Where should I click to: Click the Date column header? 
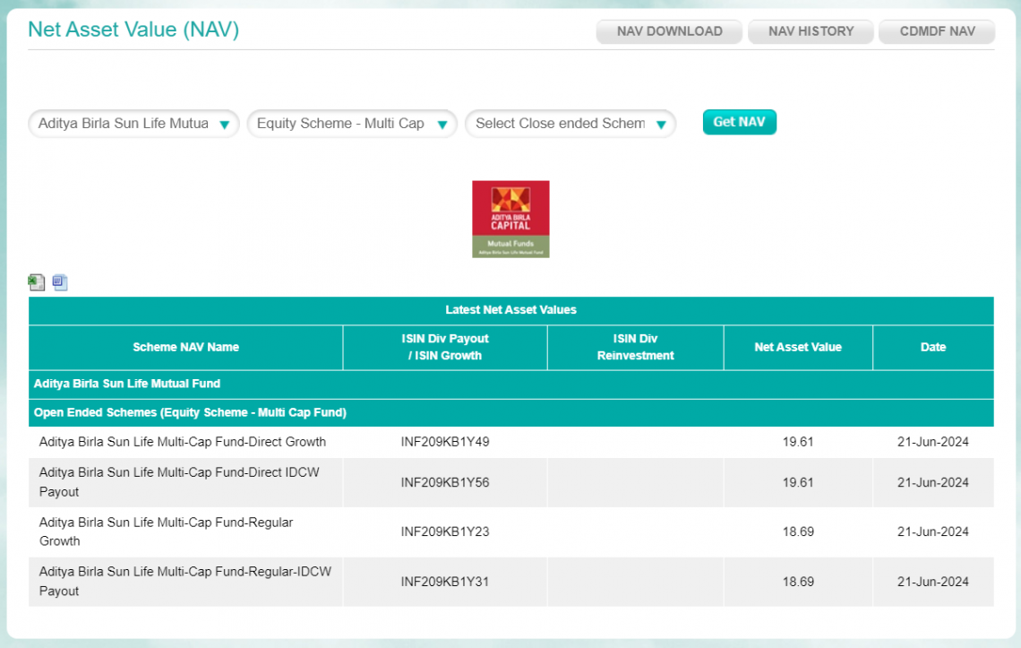pyautogui.click(x=933, y=347)
